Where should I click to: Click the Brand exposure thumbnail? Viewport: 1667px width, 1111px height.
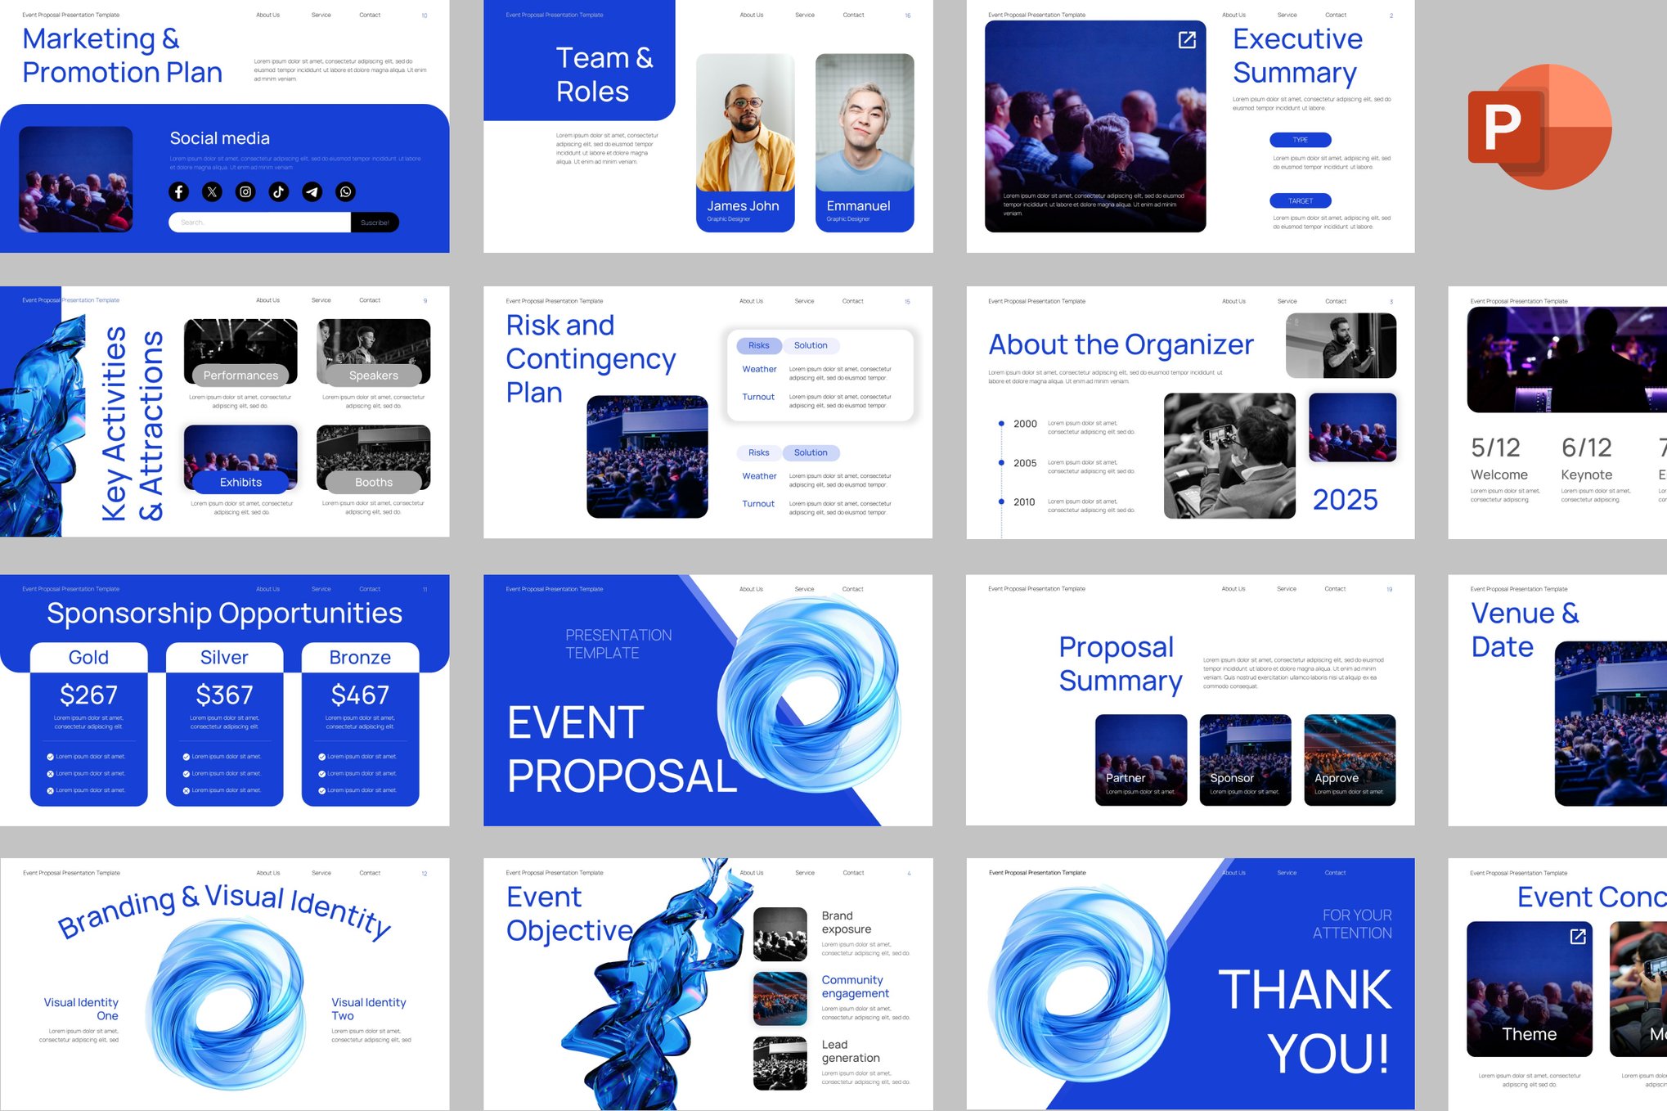coord(780,934)
